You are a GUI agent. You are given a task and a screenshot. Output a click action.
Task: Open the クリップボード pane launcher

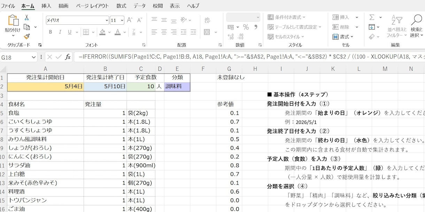(40, 45)
